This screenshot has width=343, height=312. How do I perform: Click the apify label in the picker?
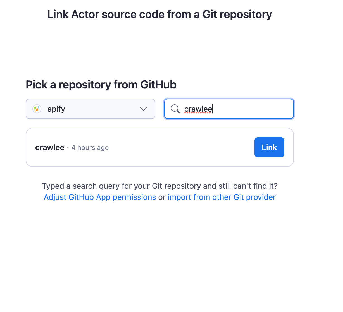pos(56,109)
